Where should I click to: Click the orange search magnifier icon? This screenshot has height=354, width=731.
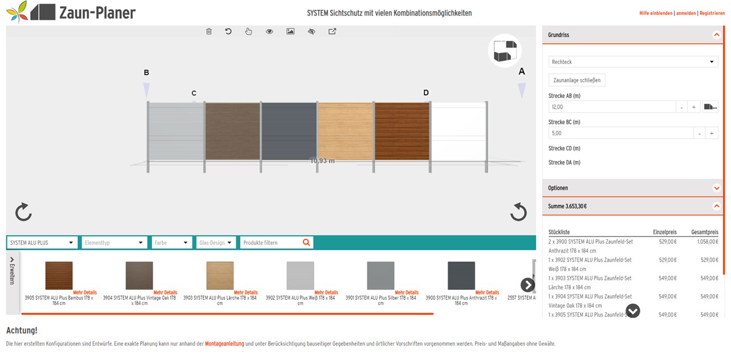click(307, 242)
